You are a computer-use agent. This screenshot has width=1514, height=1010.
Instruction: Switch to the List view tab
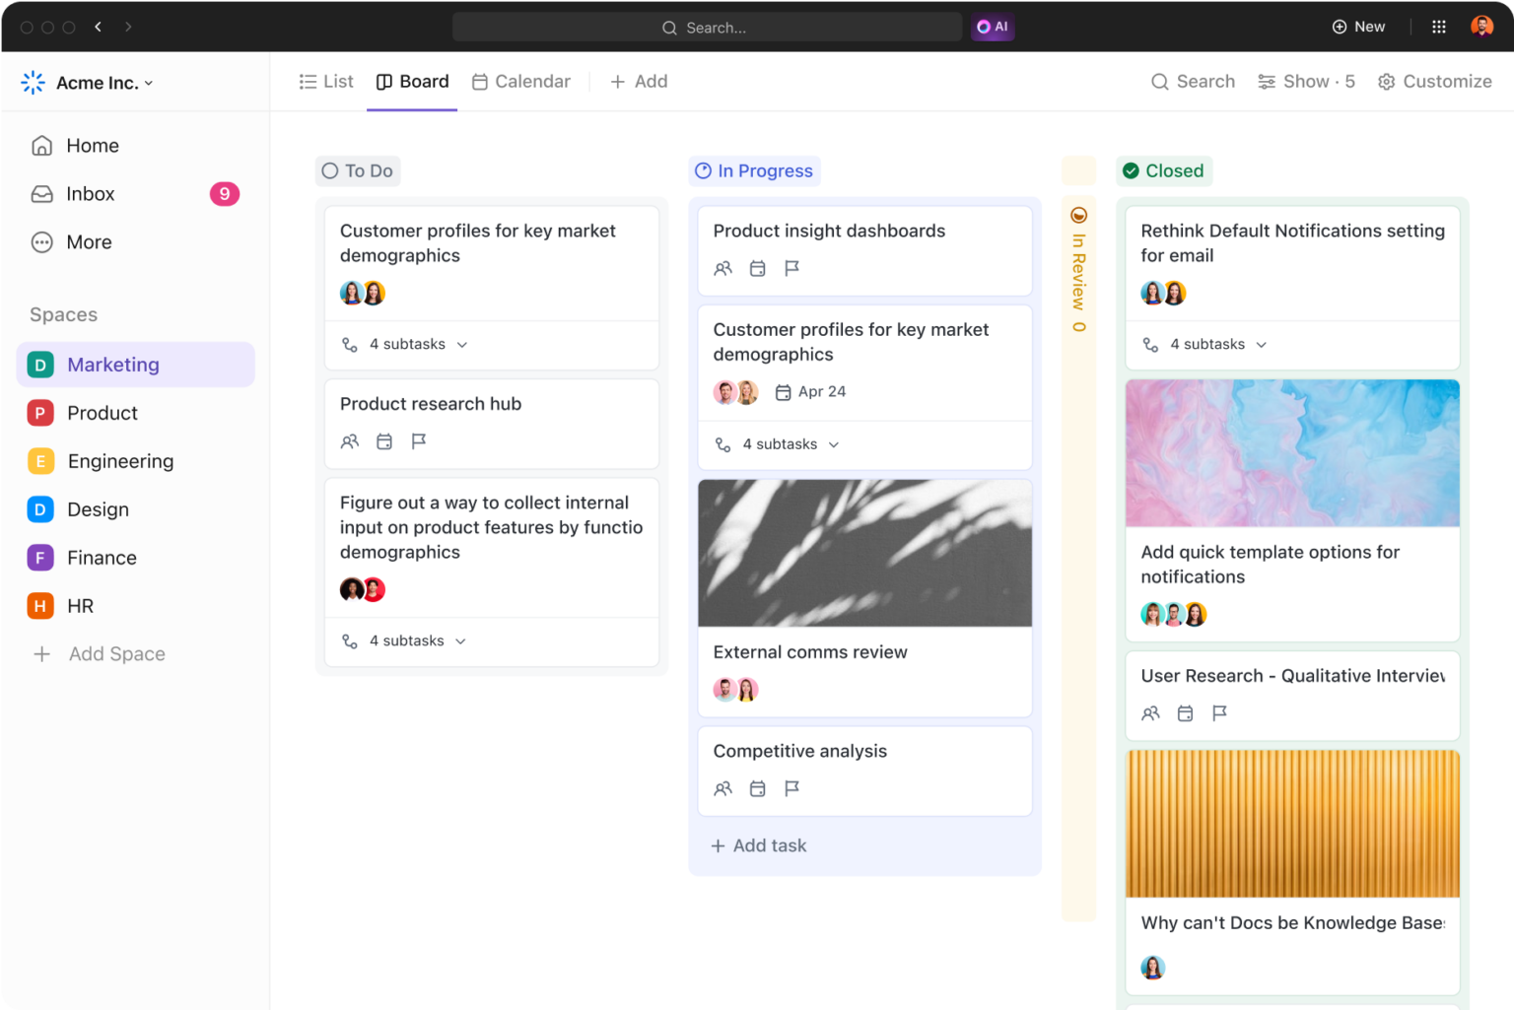coord(326,81)
